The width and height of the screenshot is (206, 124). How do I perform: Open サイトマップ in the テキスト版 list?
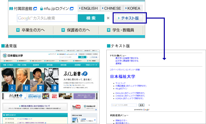coord(121,83)
